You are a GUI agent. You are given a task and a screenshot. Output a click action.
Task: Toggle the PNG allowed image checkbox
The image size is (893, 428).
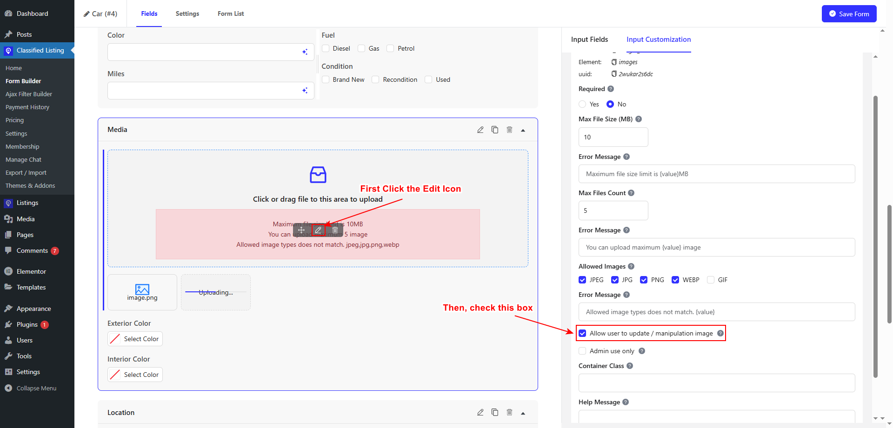[644, 280]
